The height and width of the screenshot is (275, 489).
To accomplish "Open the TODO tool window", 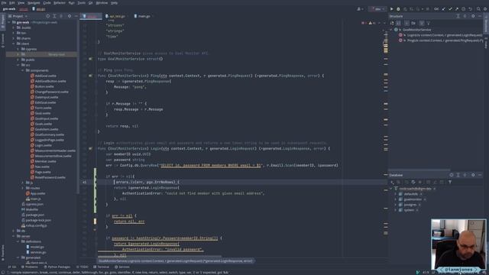I will tap(83, 267).
